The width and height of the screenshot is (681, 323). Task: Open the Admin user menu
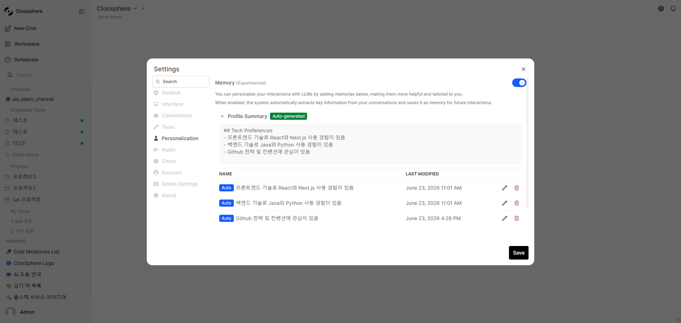[20, 312]
